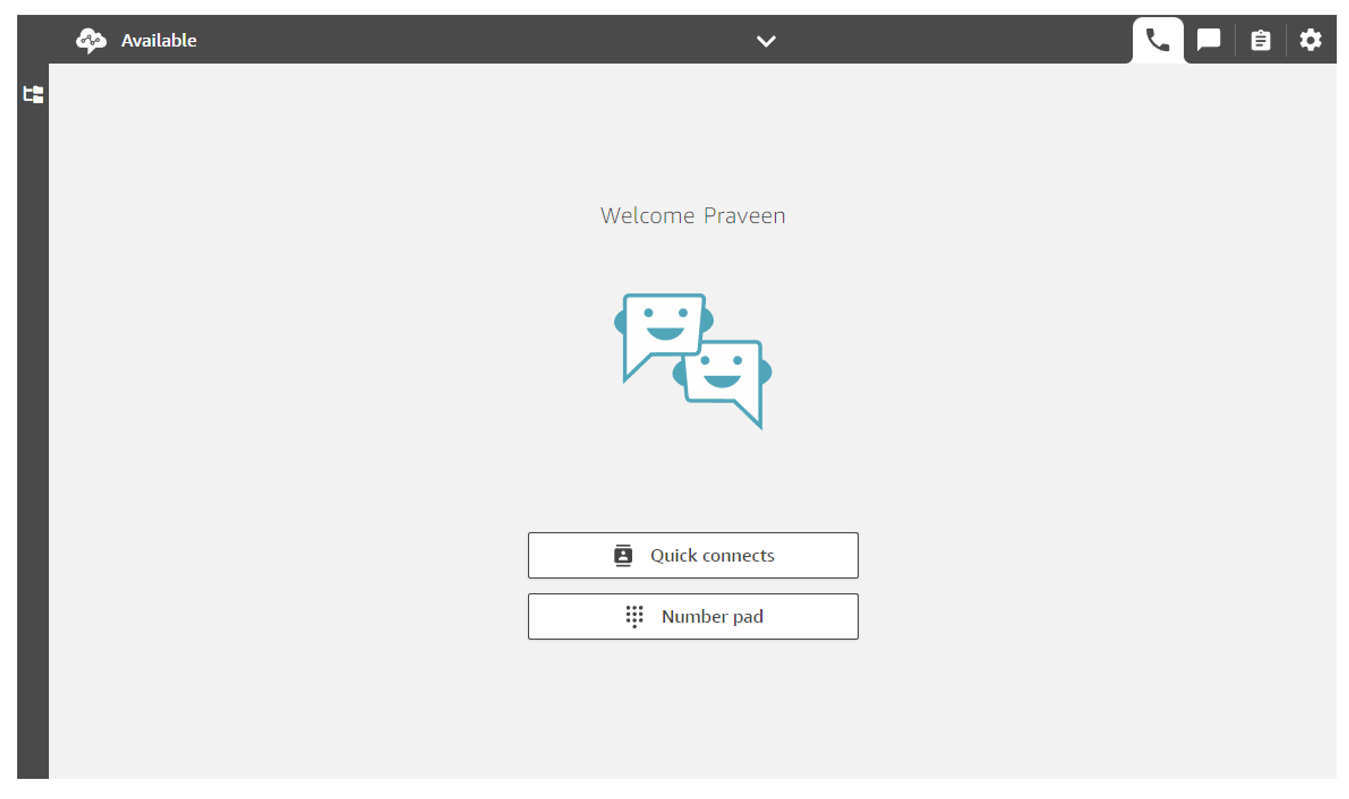Click the Available status label
Viewport: 1349px width, 799px height.
(x=158, y=40)
